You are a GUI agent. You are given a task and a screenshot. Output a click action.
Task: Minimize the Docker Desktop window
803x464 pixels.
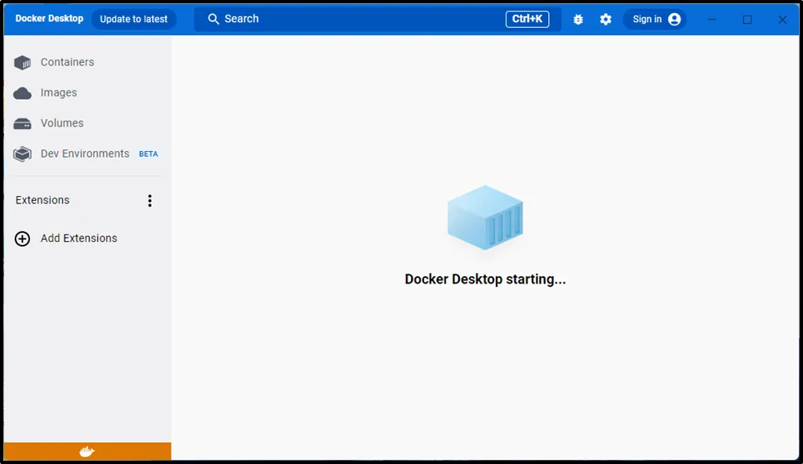coord(712,20)
